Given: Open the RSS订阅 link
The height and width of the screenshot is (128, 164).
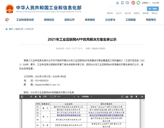Looking at the screenshot, I should click(156, 3).
